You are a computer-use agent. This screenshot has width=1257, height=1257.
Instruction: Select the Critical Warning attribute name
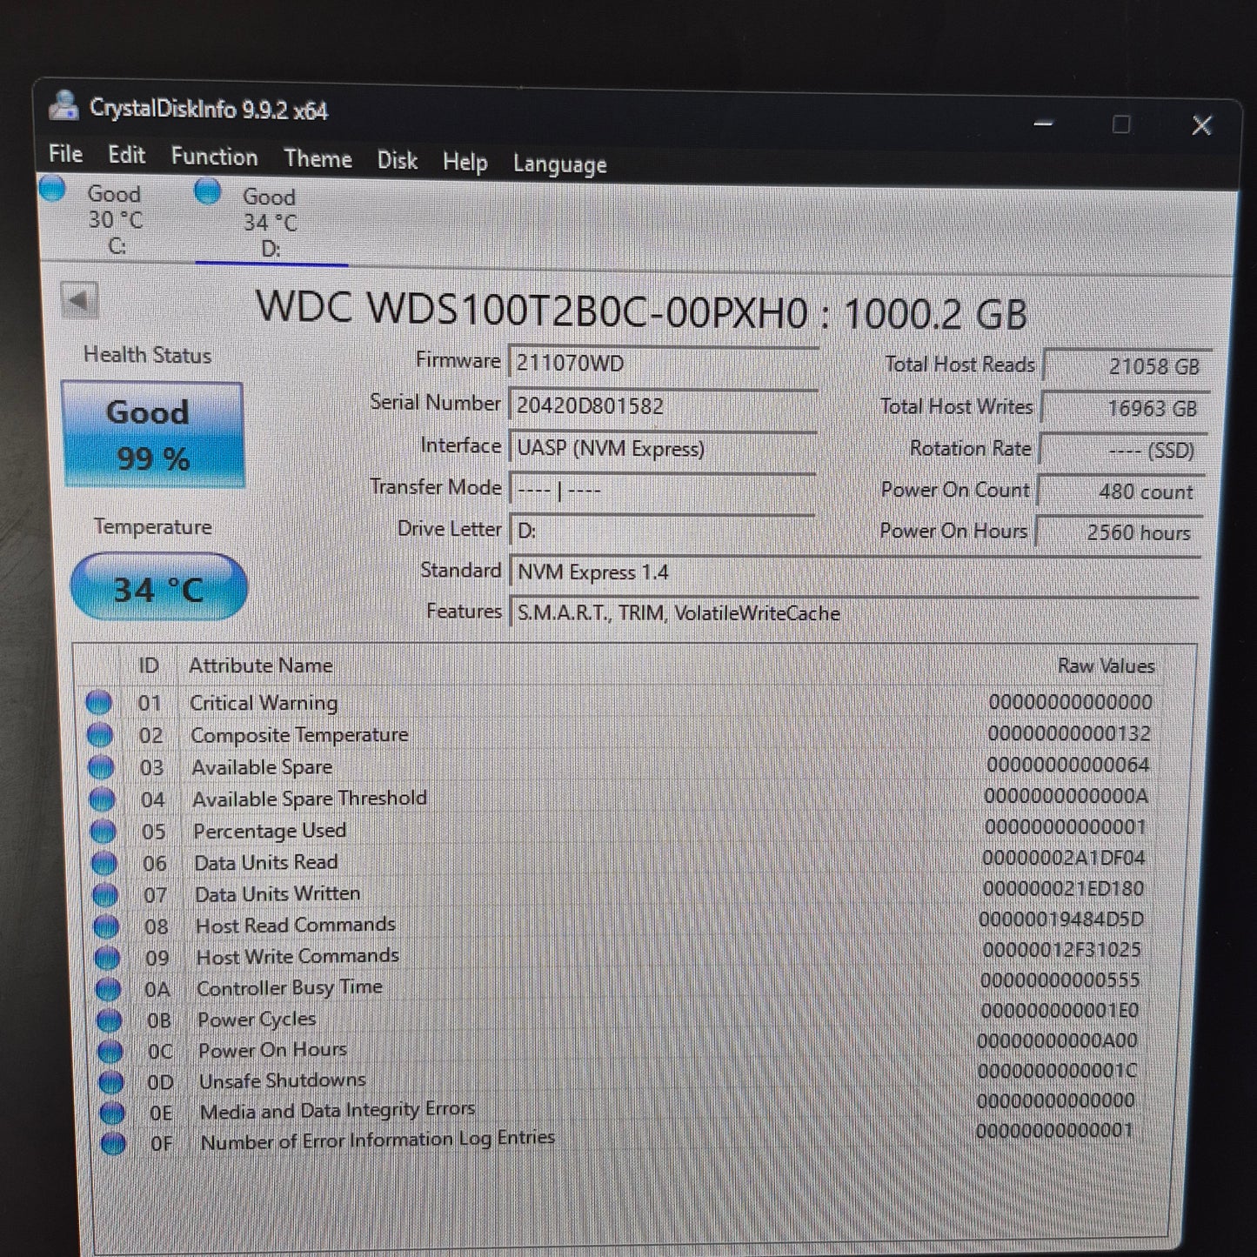coord(264,703)
